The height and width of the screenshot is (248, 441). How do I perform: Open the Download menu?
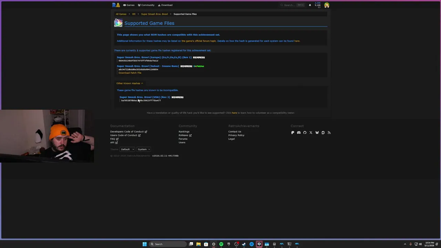tap(165, 5)
